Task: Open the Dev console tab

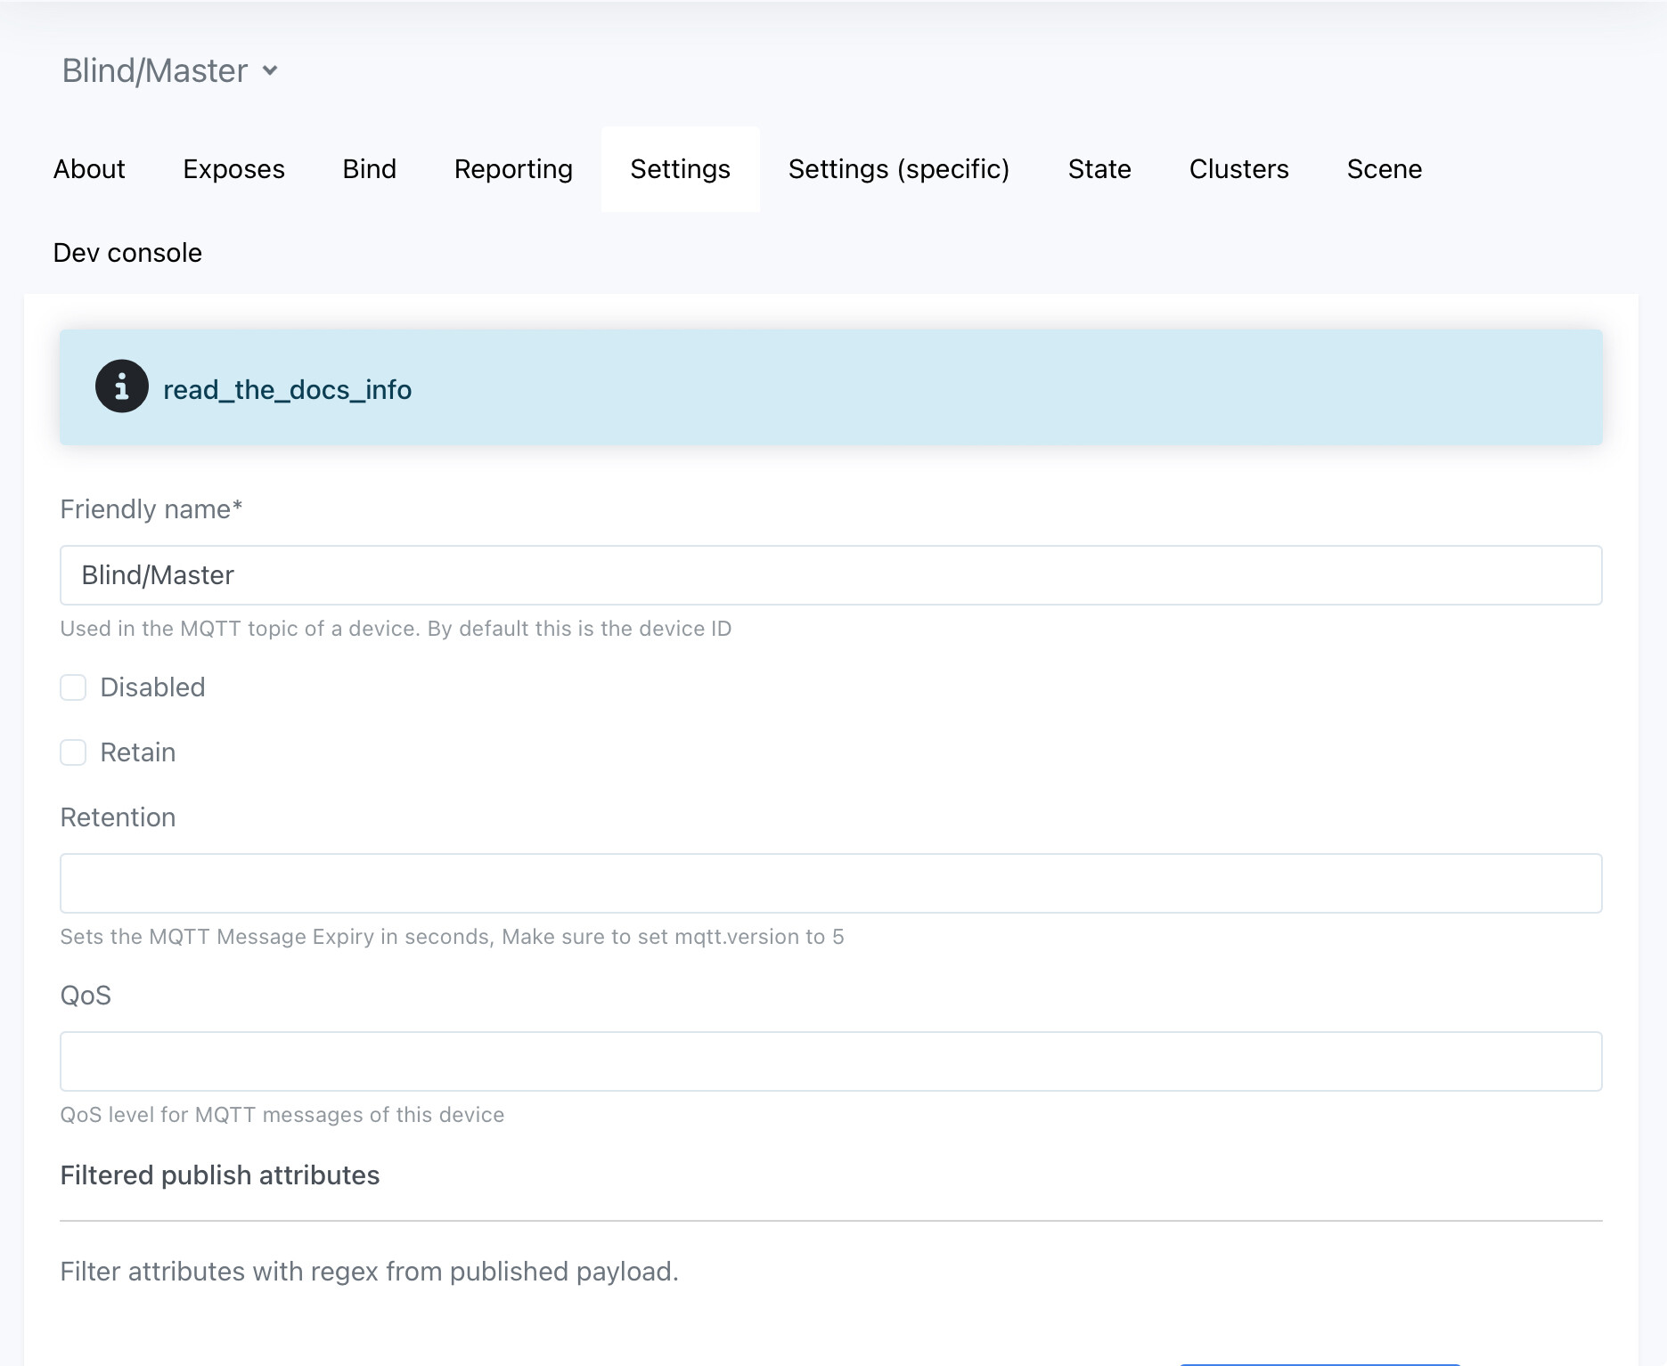Action: click(x=127, y=252)
